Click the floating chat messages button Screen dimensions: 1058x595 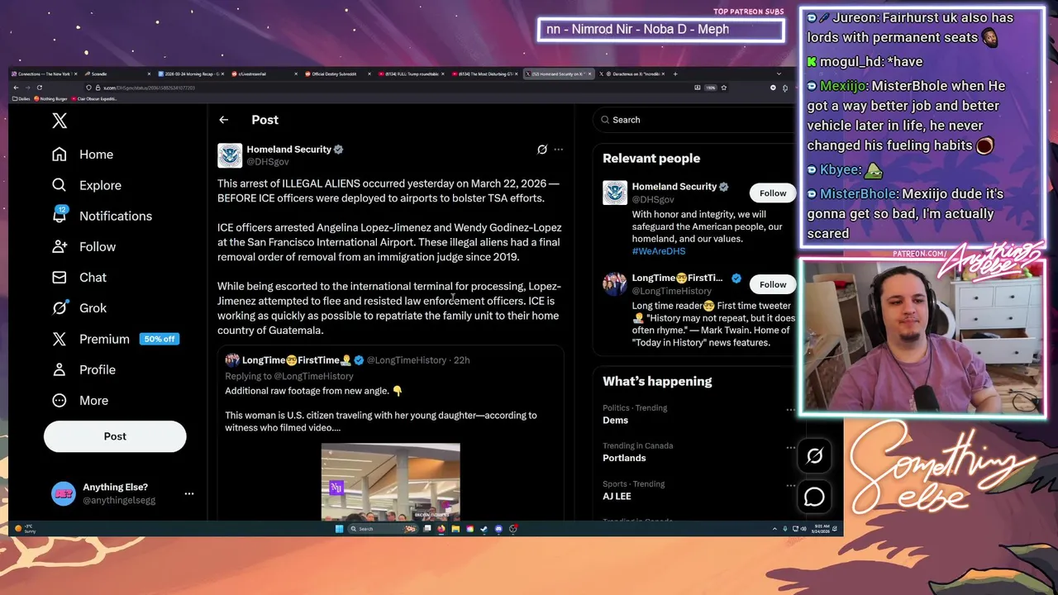pyautogui.click(x=814, y=496)
